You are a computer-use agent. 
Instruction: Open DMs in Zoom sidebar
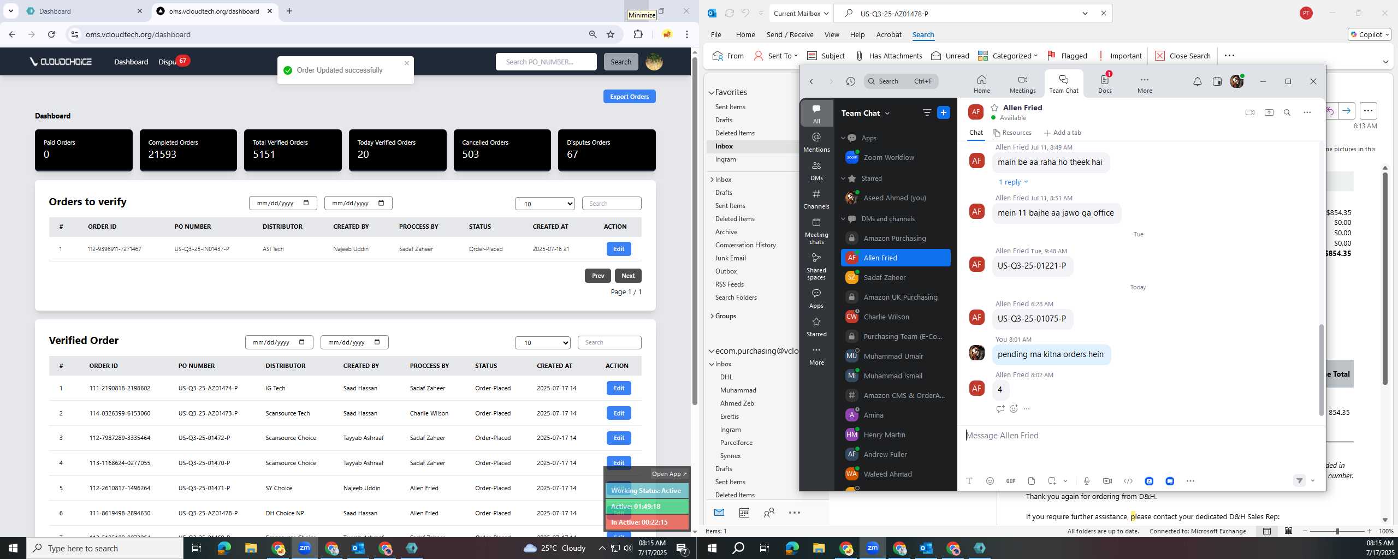816,170
